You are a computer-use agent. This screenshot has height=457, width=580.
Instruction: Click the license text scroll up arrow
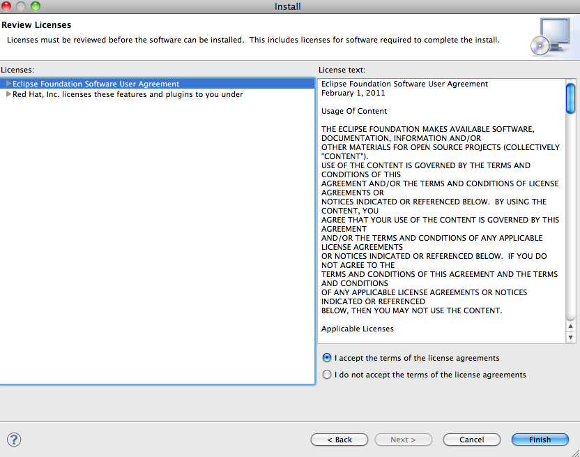click(x=570, y=327)
